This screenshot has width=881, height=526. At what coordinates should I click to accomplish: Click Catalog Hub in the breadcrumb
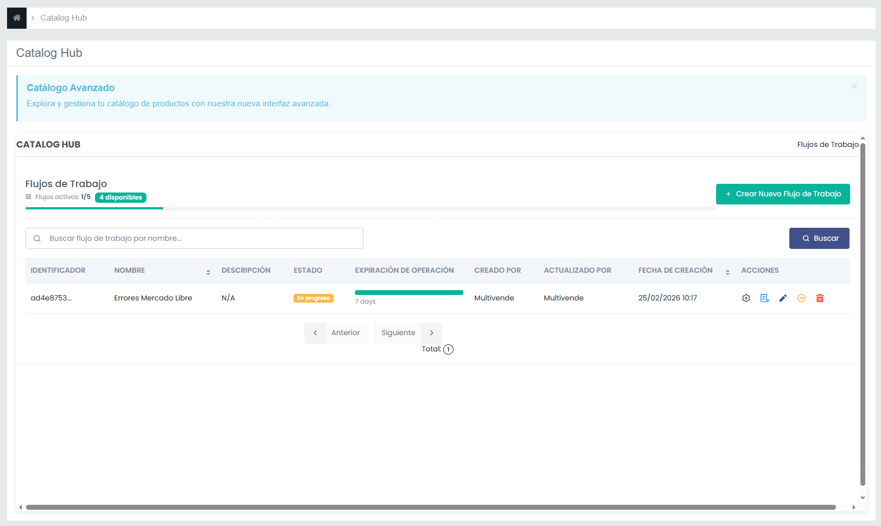coord(63,18)
